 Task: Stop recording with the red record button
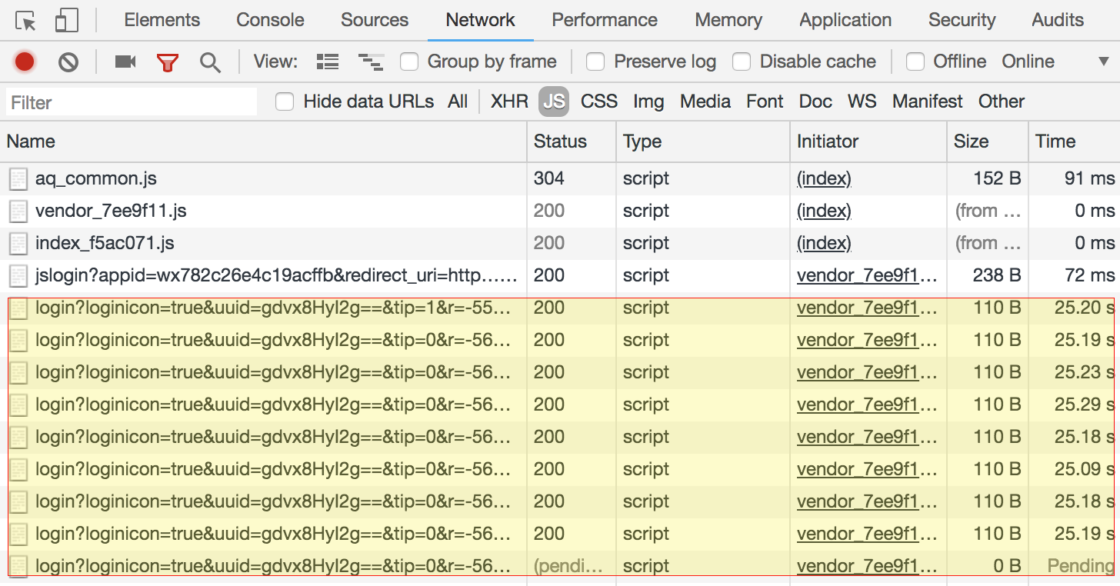coord(25,62)
